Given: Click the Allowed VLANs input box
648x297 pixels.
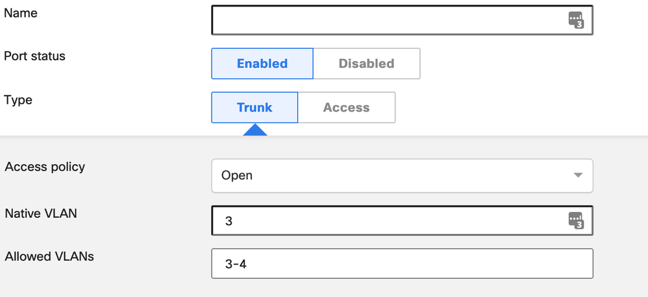Looking at the screenshot, I should click(x=402, y=264).
